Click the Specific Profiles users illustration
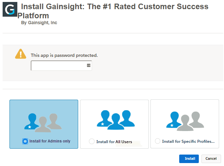 (185, 121)
